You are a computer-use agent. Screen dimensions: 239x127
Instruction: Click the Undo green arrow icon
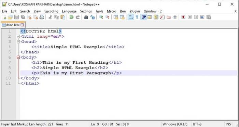71,17
